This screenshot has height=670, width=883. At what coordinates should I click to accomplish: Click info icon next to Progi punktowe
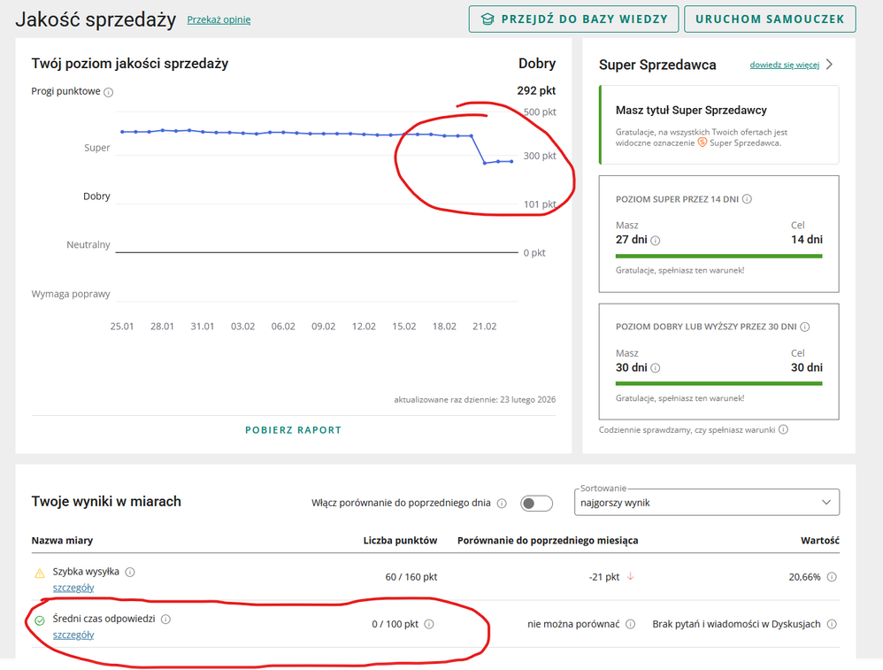pos(109,92)
